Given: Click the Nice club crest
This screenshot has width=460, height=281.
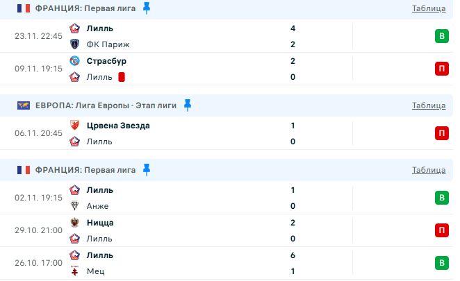Looking at the screenshot, I should tap(75, 223).
